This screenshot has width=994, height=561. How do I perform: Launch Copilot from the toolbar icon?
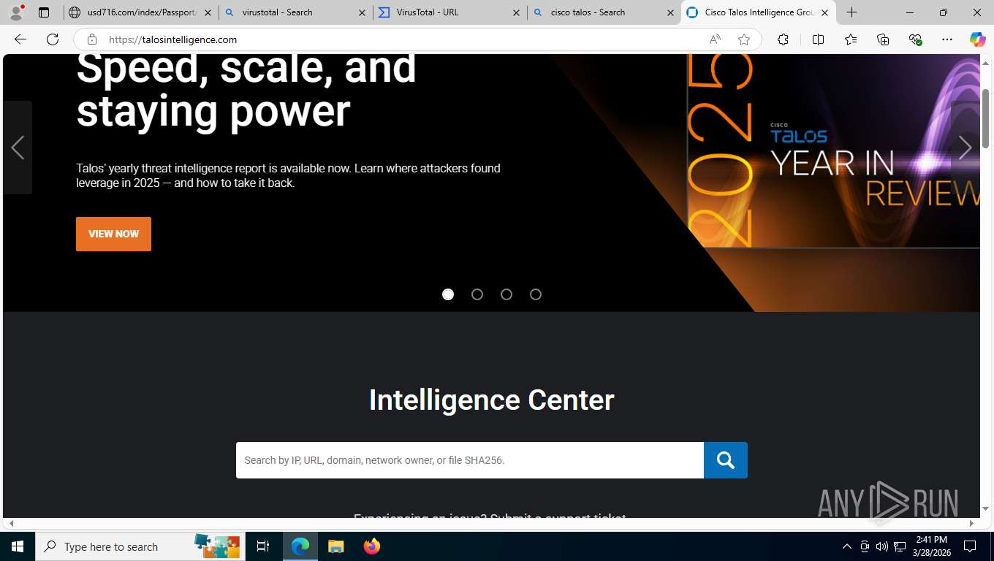coord(977,39)
